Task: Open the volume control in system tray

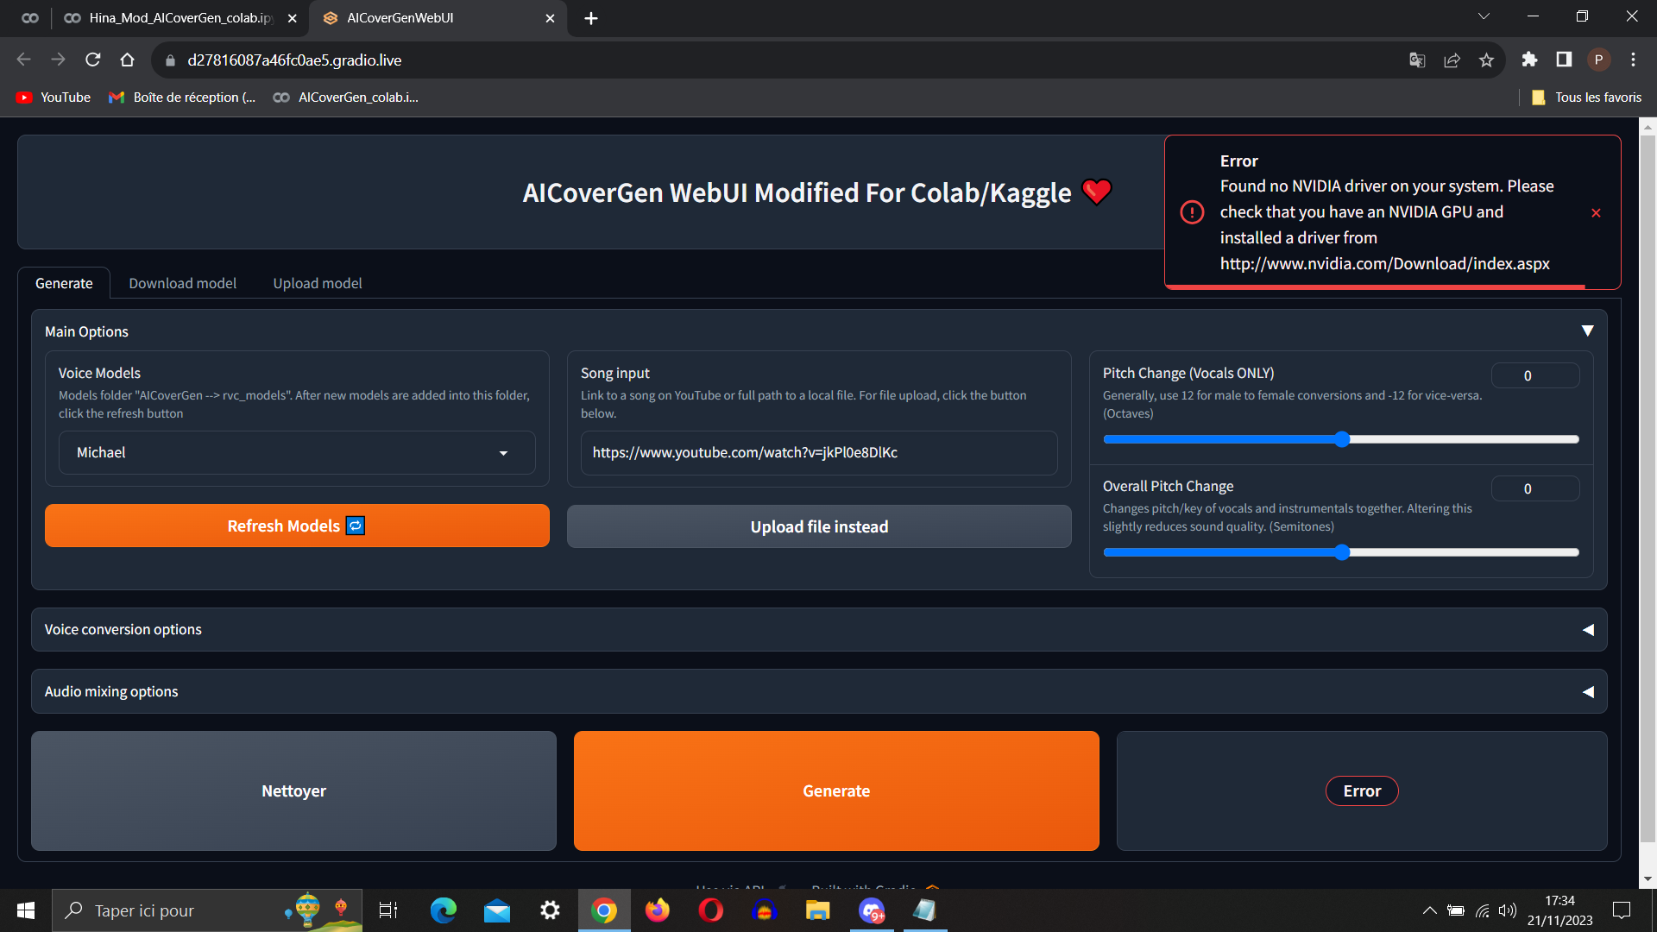Action: (x=1508, y=910)
